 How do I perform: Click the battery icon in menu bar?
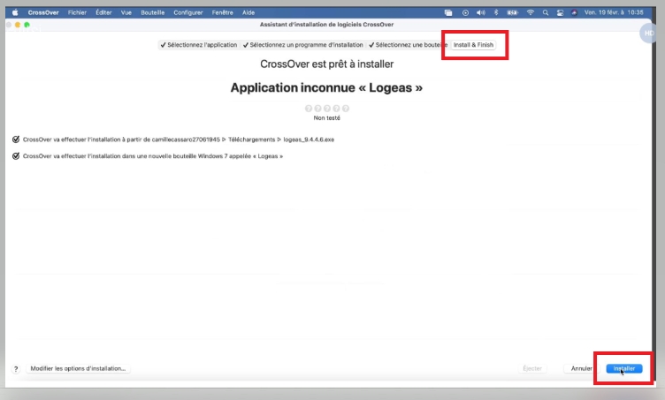point(512,12)
